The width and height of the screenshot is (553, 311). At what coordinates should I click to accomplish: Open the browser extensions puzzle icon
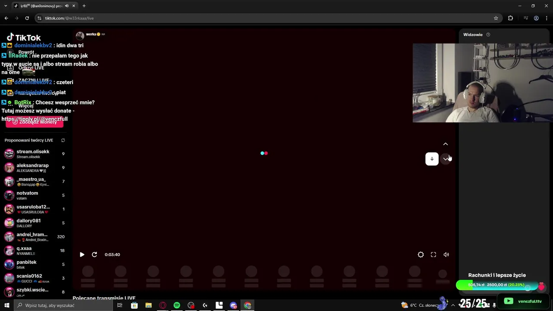point(511,18)
